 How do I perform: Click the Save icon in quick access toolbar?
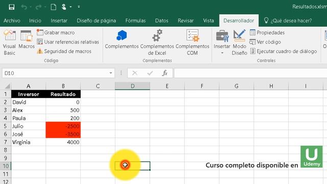[x=11, y=7]
